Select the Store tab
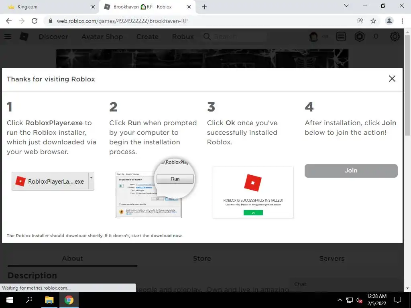The width and height of the screenshot is (411, 308). [x=202, y=259]
